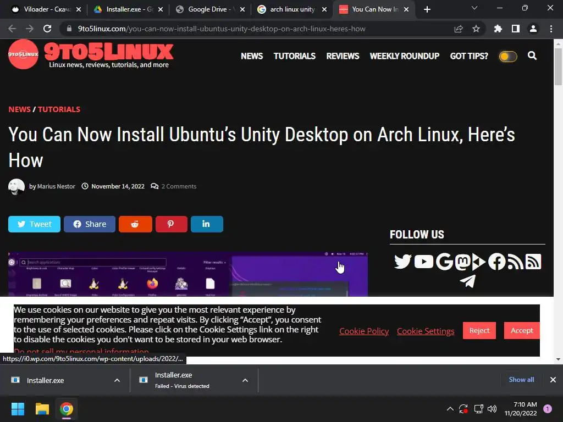Open the WEEKLY ROUNDUP menu item

coord(404,56)
